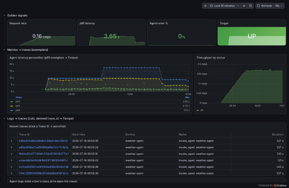Sort table by Duration column
The image size is (289, 188).
pos(278,135)
